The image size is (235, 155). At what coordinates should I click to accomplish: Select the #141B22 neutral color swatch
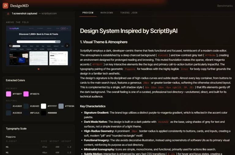coord(9,106)
